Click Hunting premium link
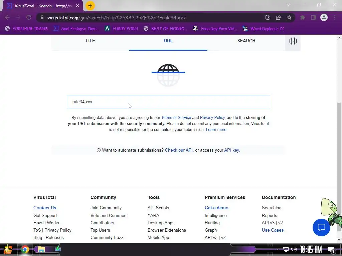 (212, 223)
